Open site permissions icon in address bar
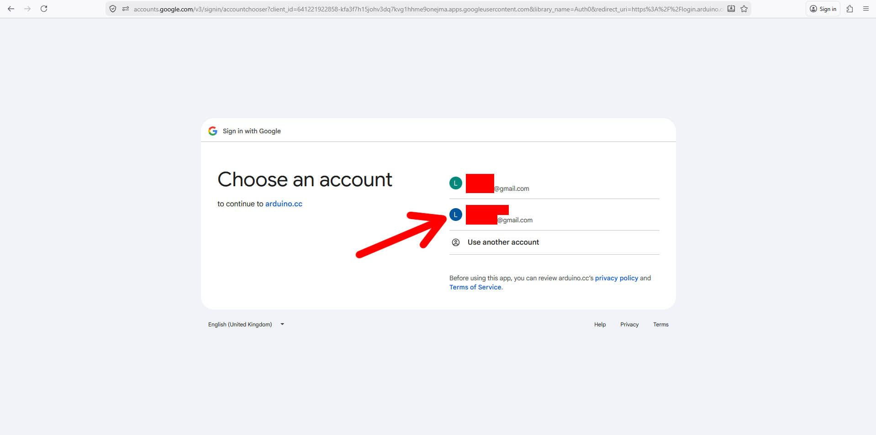Image resolution: width=876 pixels, height=435 pixels. [125, 9]
